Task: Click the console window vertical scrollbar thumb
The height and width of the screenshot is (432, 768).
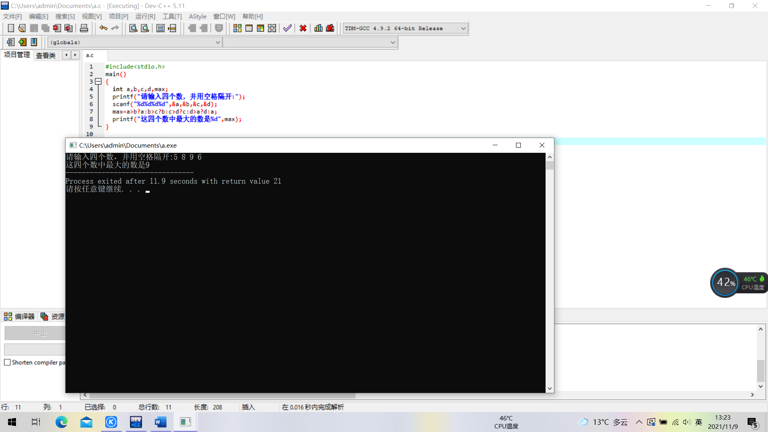Action: [x=550, y=166]
